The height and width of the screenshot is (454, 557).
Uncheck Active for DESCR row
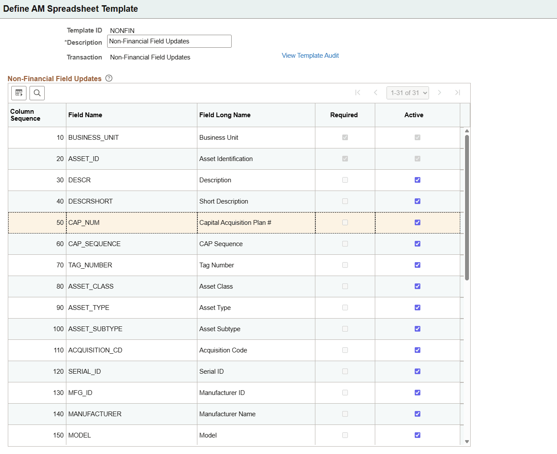pyautogui.click(x=417, y=180)
